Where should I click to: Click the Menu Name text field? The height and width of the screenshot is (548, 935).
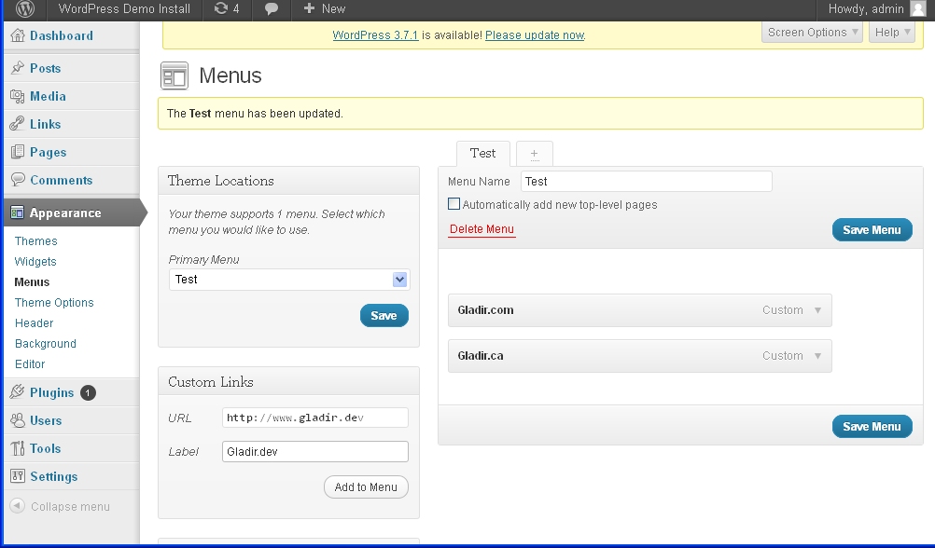pos(646,182)
